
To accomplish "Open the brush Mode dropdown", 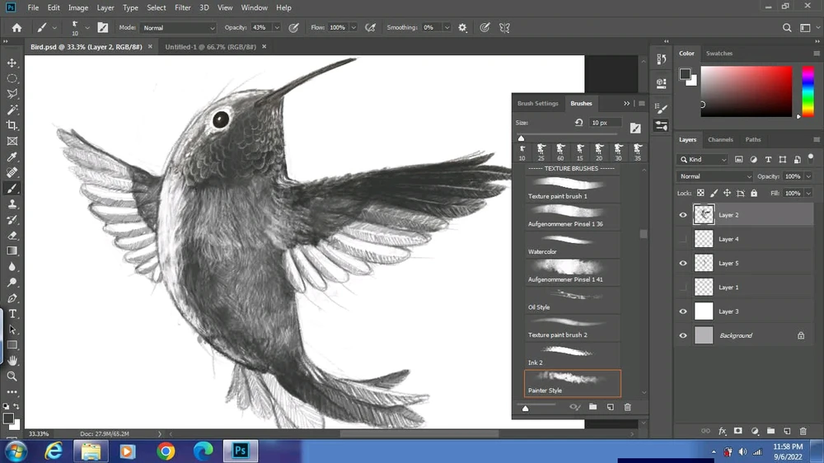I will 178,27.
